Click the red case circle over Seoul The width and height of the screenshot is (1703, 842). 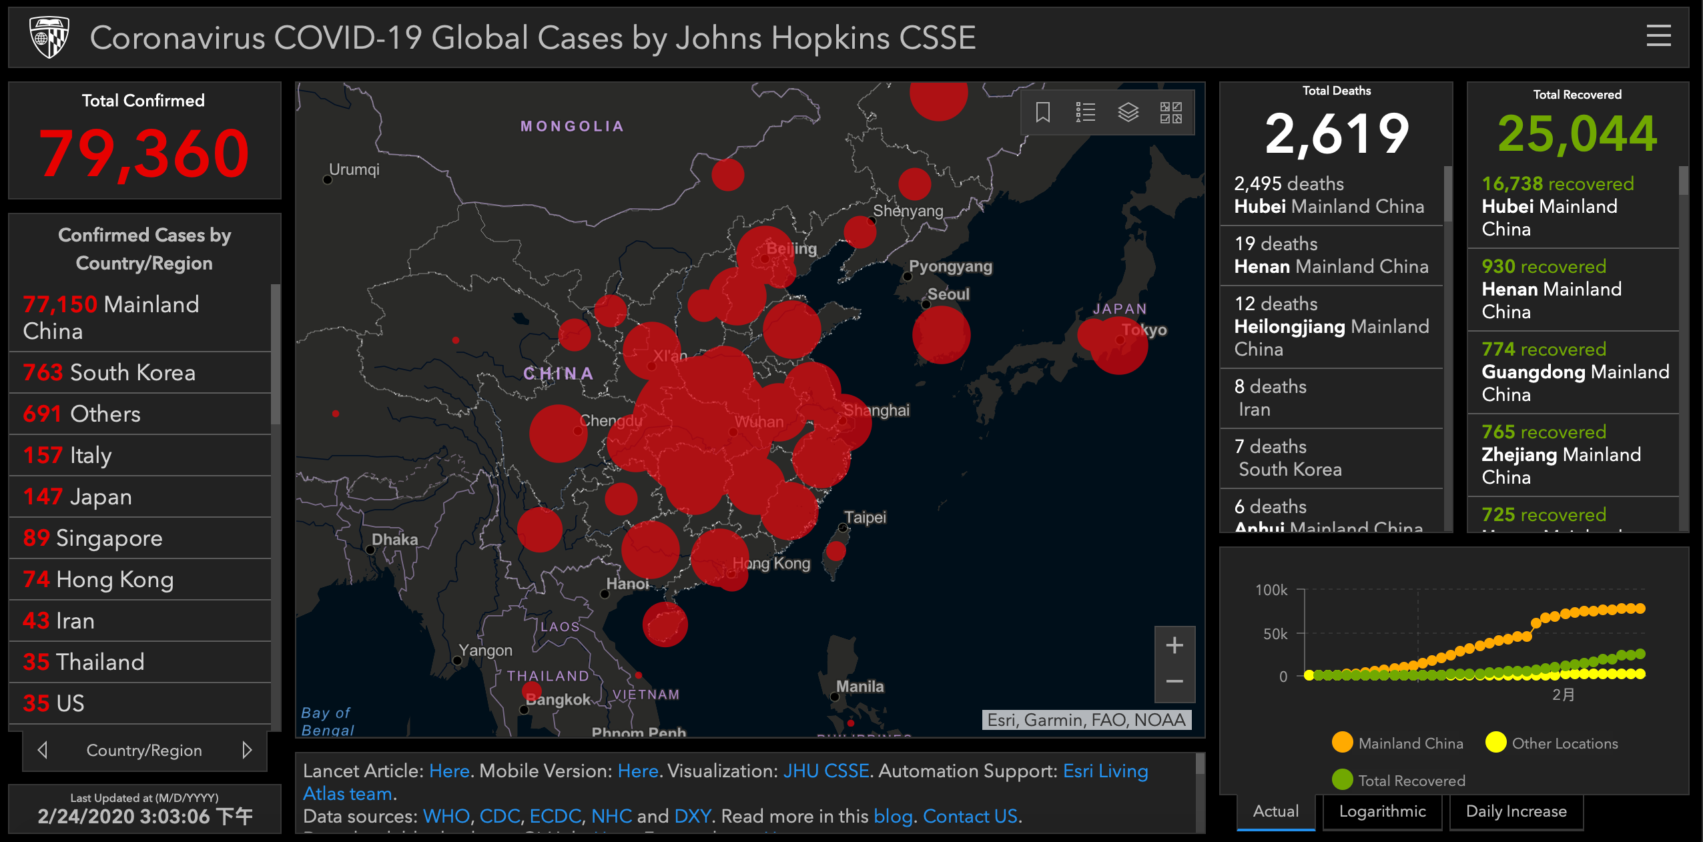tap(941, 334)
